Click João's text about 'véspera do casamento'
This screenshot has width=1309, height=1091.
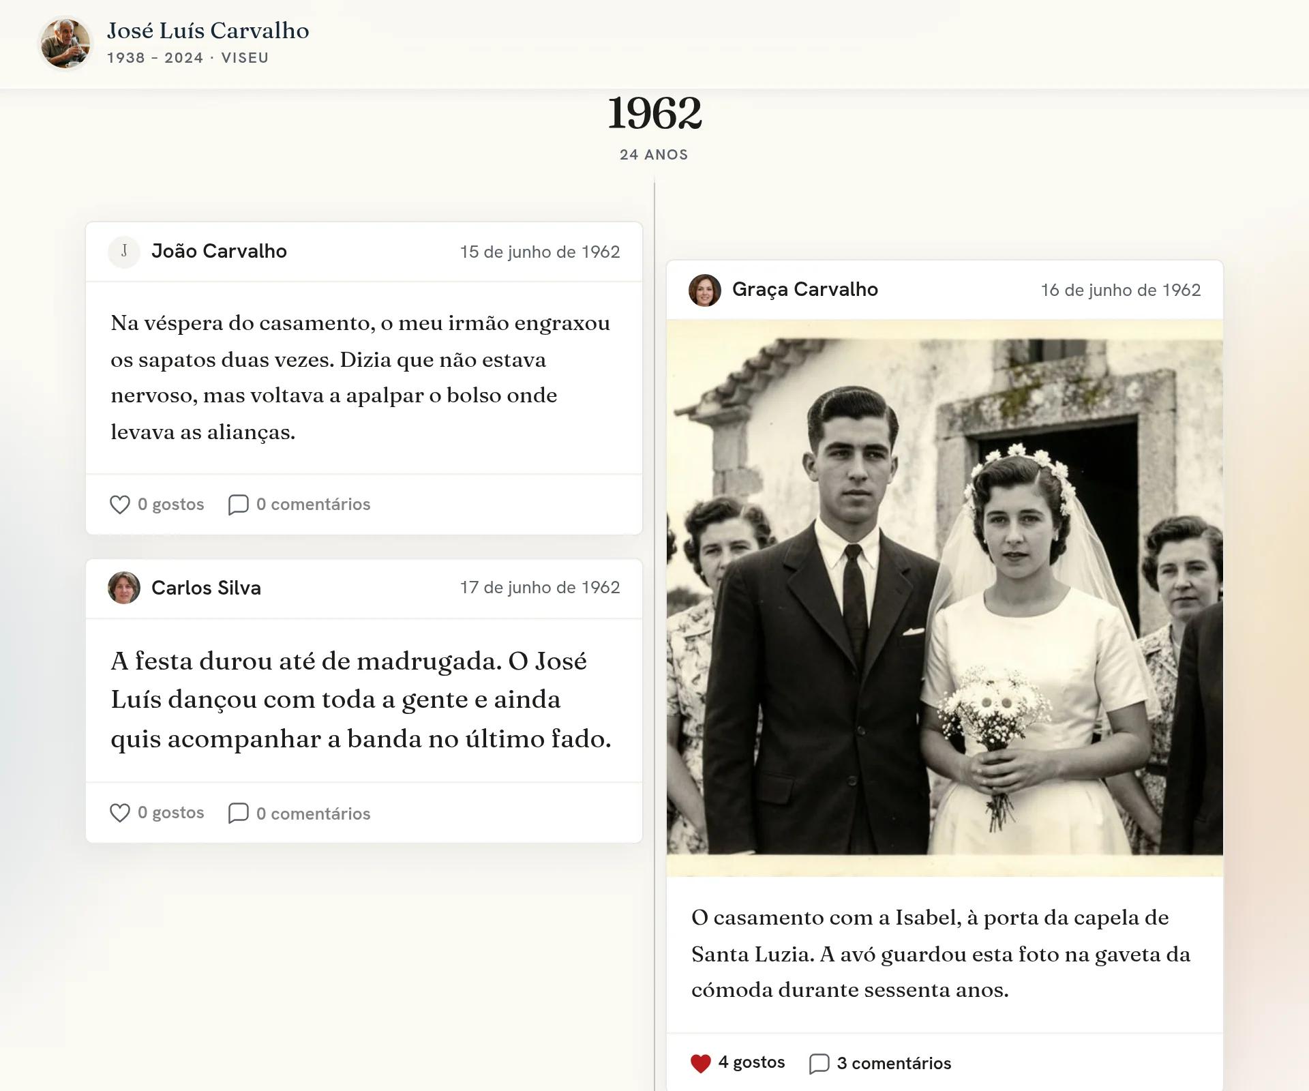point(361,377)
